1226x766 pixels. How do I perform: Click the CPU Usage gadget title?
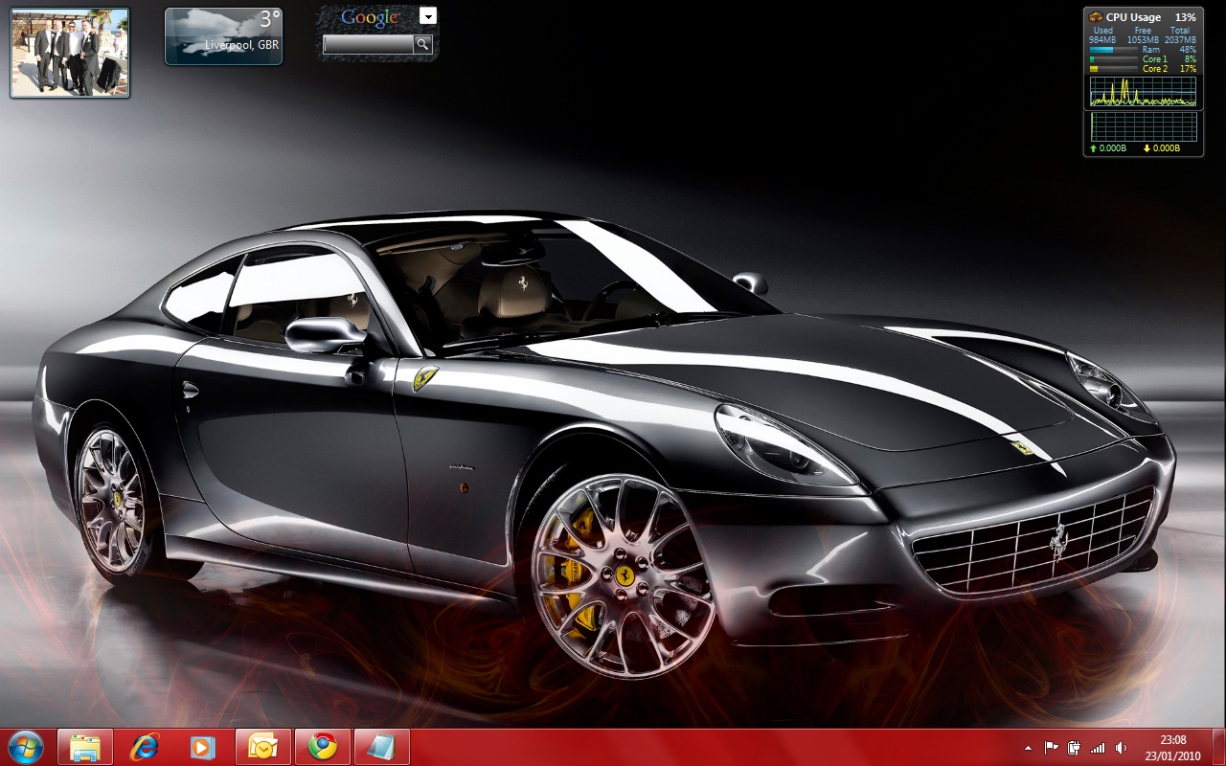point(1133,17)
